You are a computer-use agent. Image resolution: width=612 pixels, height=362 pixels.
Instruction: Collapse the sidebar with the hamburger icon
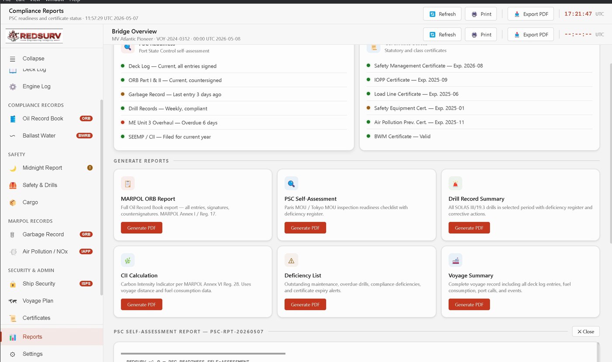coord(13,59)
